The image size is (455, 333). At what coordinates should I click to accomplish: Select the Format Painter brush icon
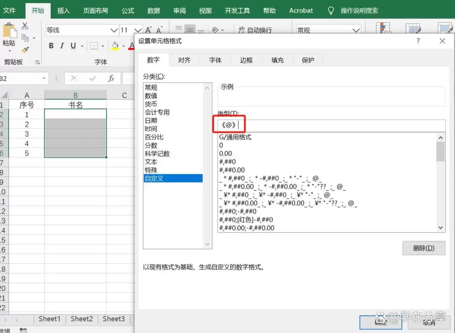25,50
